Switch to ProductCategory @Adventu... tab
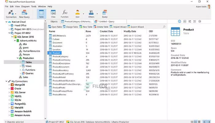The height and width of the screenshot is (123, 215). [x=77, y=22]
